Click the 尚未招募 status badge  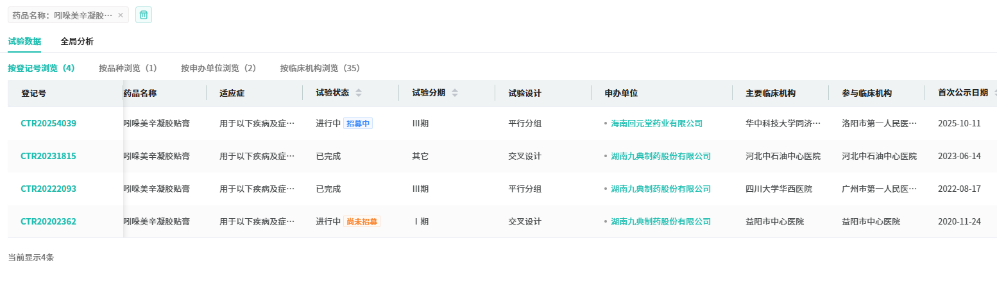tap(362, 221)
